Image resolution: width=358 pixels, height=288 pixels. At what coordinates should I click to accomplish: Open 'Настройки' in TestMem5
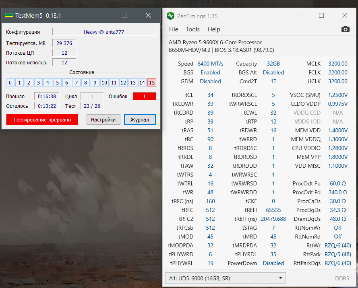(x=103, y=119)
